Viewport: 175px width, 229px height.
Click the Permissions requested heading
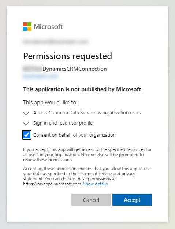(x=68, y=56)
